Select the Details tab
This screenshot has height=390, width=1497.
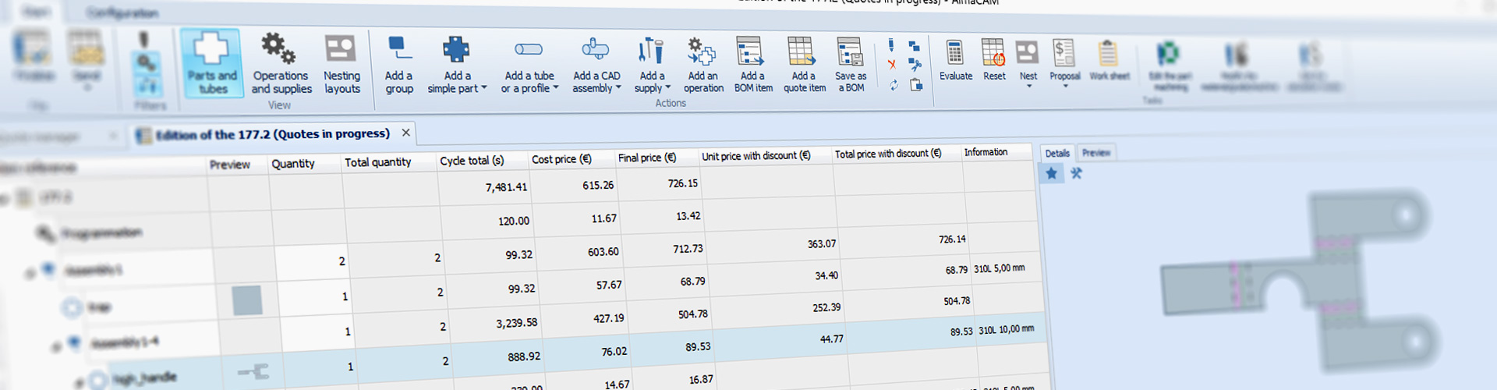pyautogui.click(x=1056, y=154)
